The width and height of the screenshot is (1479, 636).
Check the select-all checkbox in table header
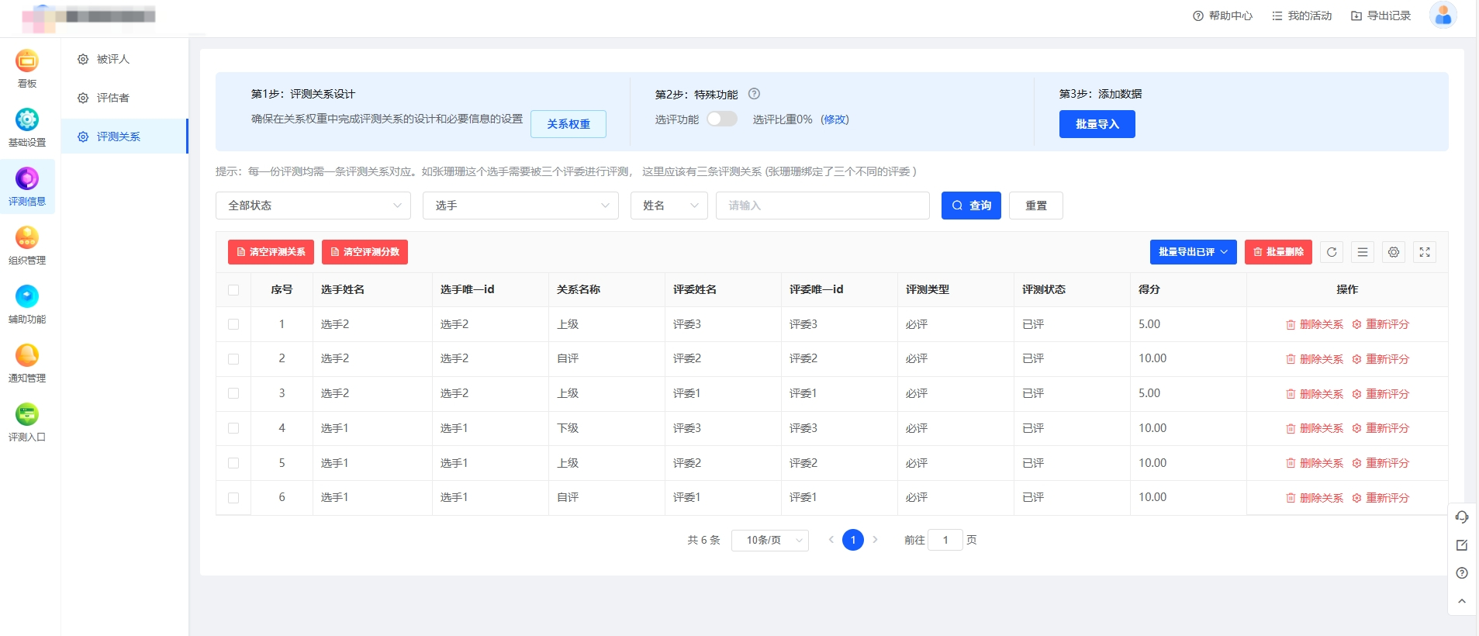click(233, 290)
